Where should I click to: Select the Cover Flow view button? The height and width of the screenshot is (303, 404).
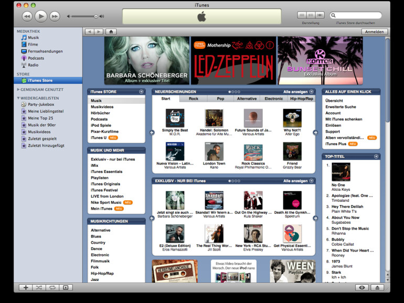[320, 15]
